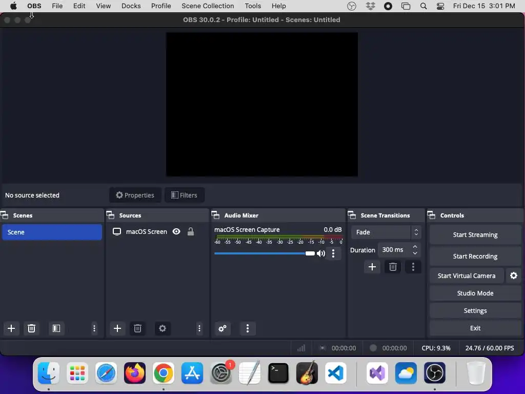Click Start Virtual Camera
Screen dimensions: 525x394
tap(467, 275)
